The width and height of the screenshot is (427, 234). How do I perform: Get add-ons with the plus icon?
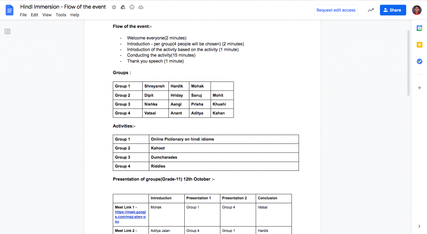point(419,88)
